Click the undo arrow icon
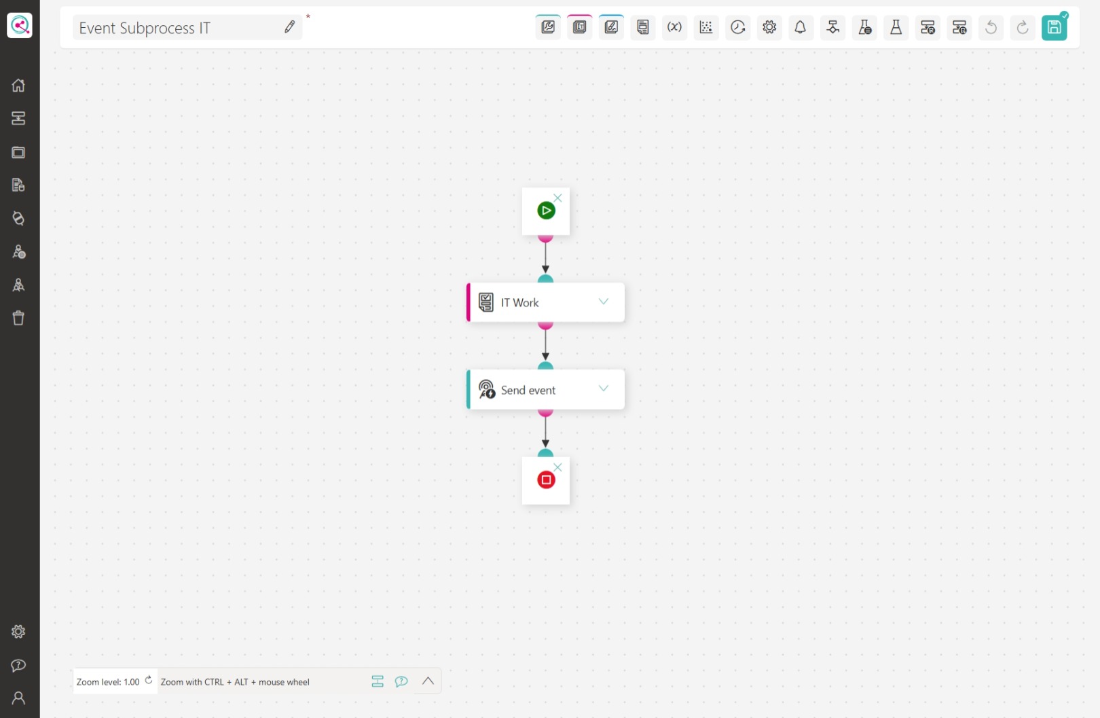The height and width of the screenshot is (718, 1100). 991,27
